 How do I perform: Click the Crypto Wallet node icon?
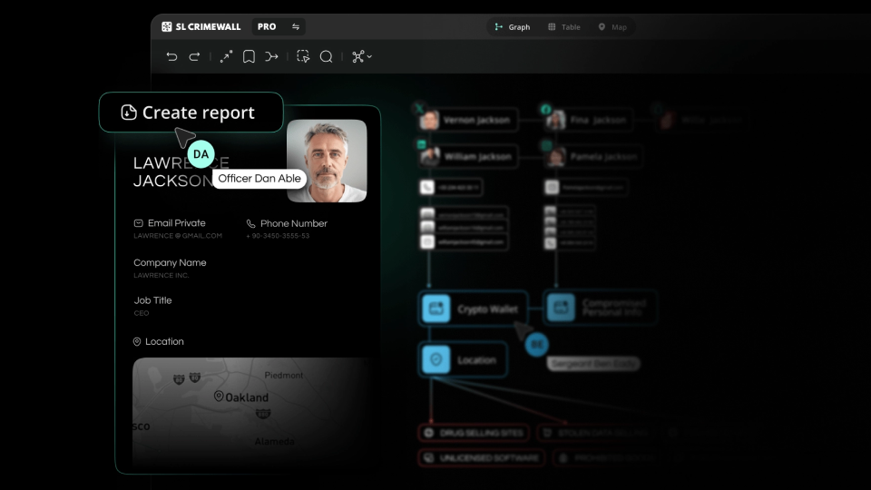[436, 309]
